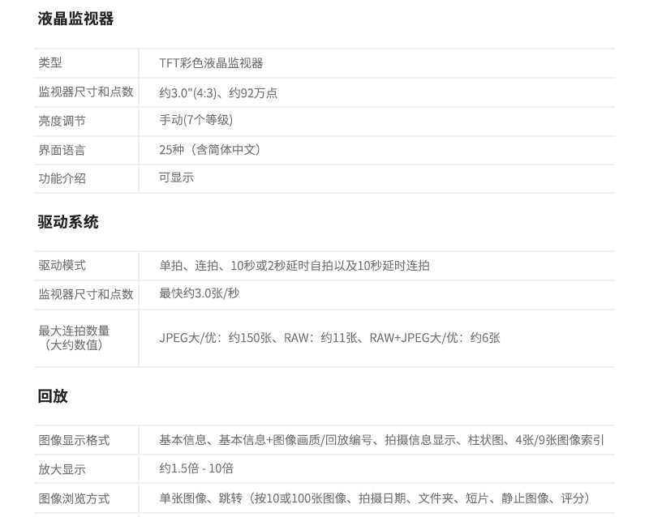This screenshot has width=649, height=517.
Task: Click the 界面语言 row label
Action: click(62, 150)
